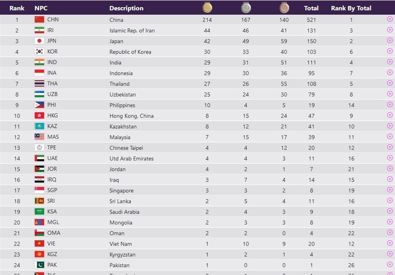395x275 pixels.
Task: Expand the Thailand row plus icon
Action: 390,84
